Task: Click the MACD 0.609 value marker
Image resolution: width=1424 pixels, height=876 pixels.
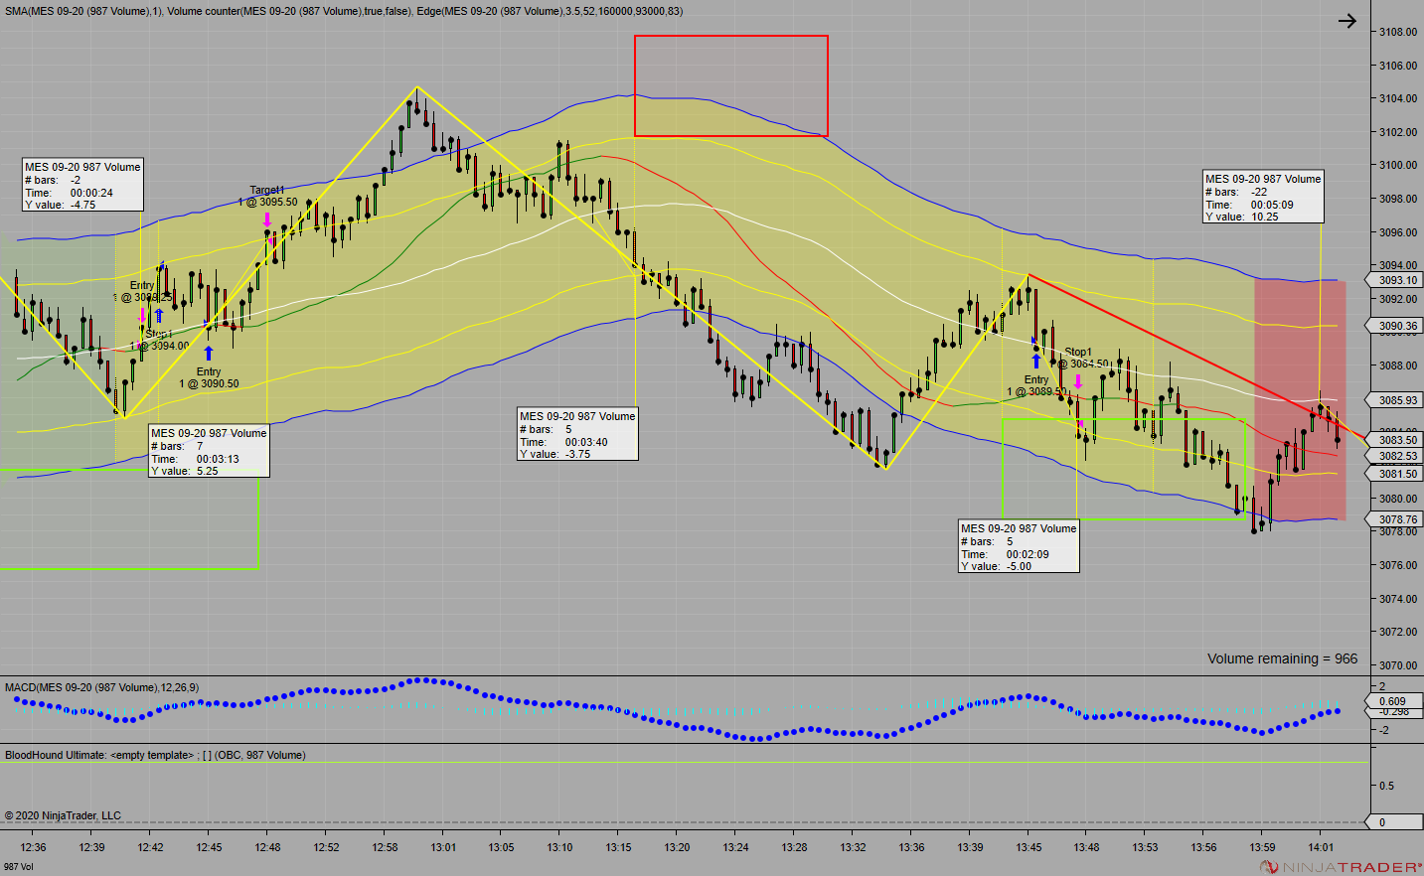Action: (1393, 701)
